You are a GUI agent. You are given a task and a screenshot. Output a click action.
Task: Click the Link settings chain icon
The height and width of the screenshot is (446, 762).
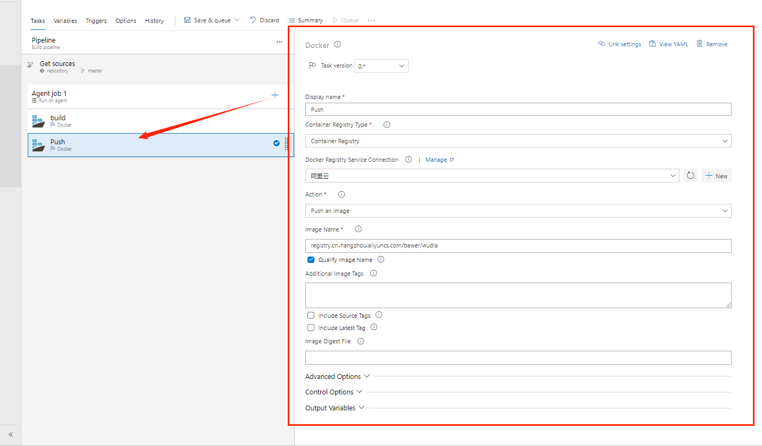point(602,44)
